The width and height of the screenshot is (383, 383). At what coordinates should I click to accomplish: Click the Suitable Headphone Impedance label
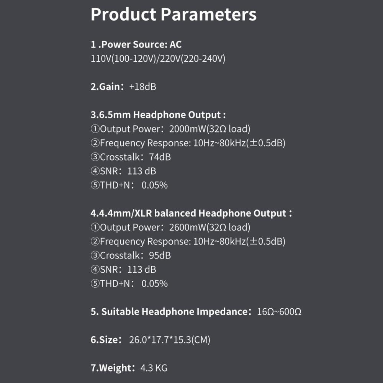pos(171,312)
